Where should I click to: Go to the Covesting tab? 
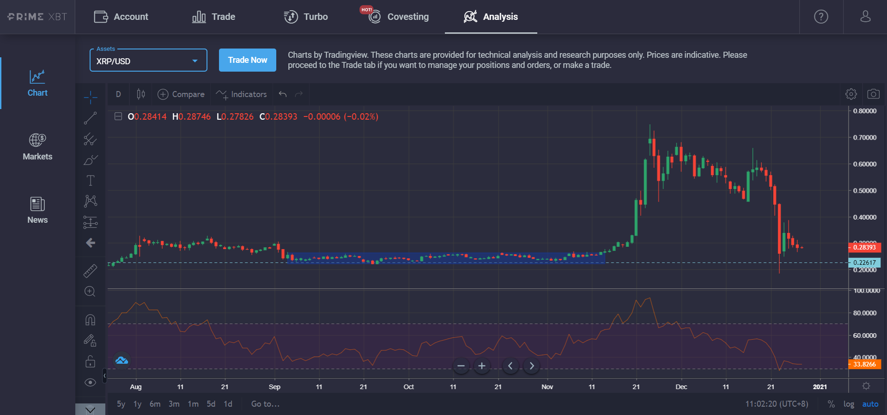point(398,17)
